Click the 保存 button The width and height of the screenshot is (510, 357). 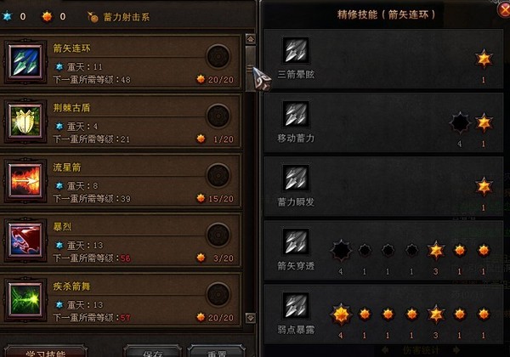coord(152,351)
